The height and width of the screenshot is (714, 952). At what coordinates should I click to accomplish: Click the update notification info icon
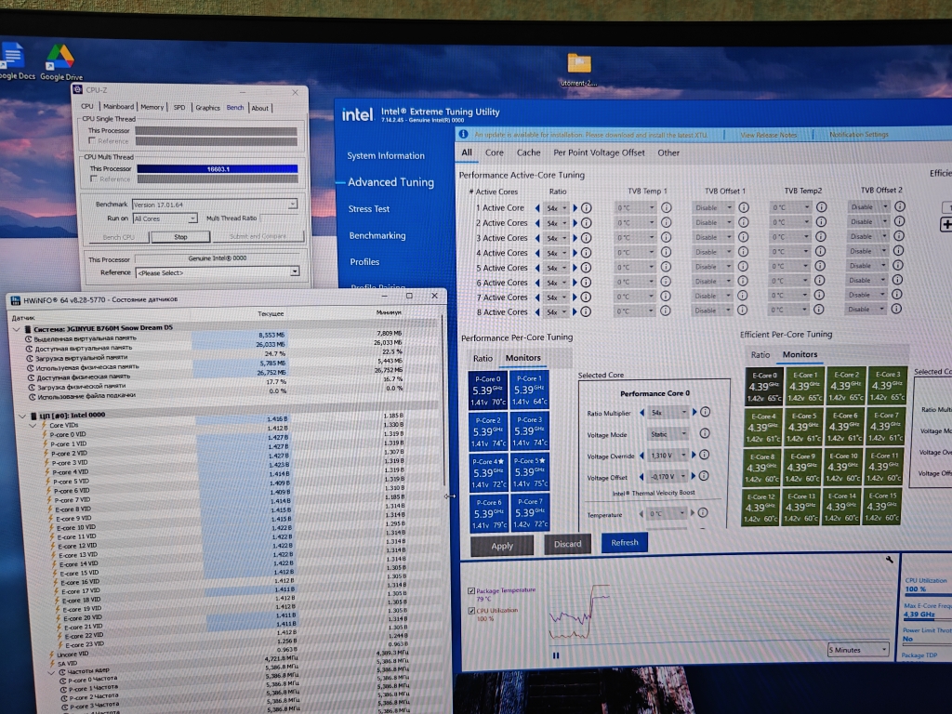coord(464,134)
